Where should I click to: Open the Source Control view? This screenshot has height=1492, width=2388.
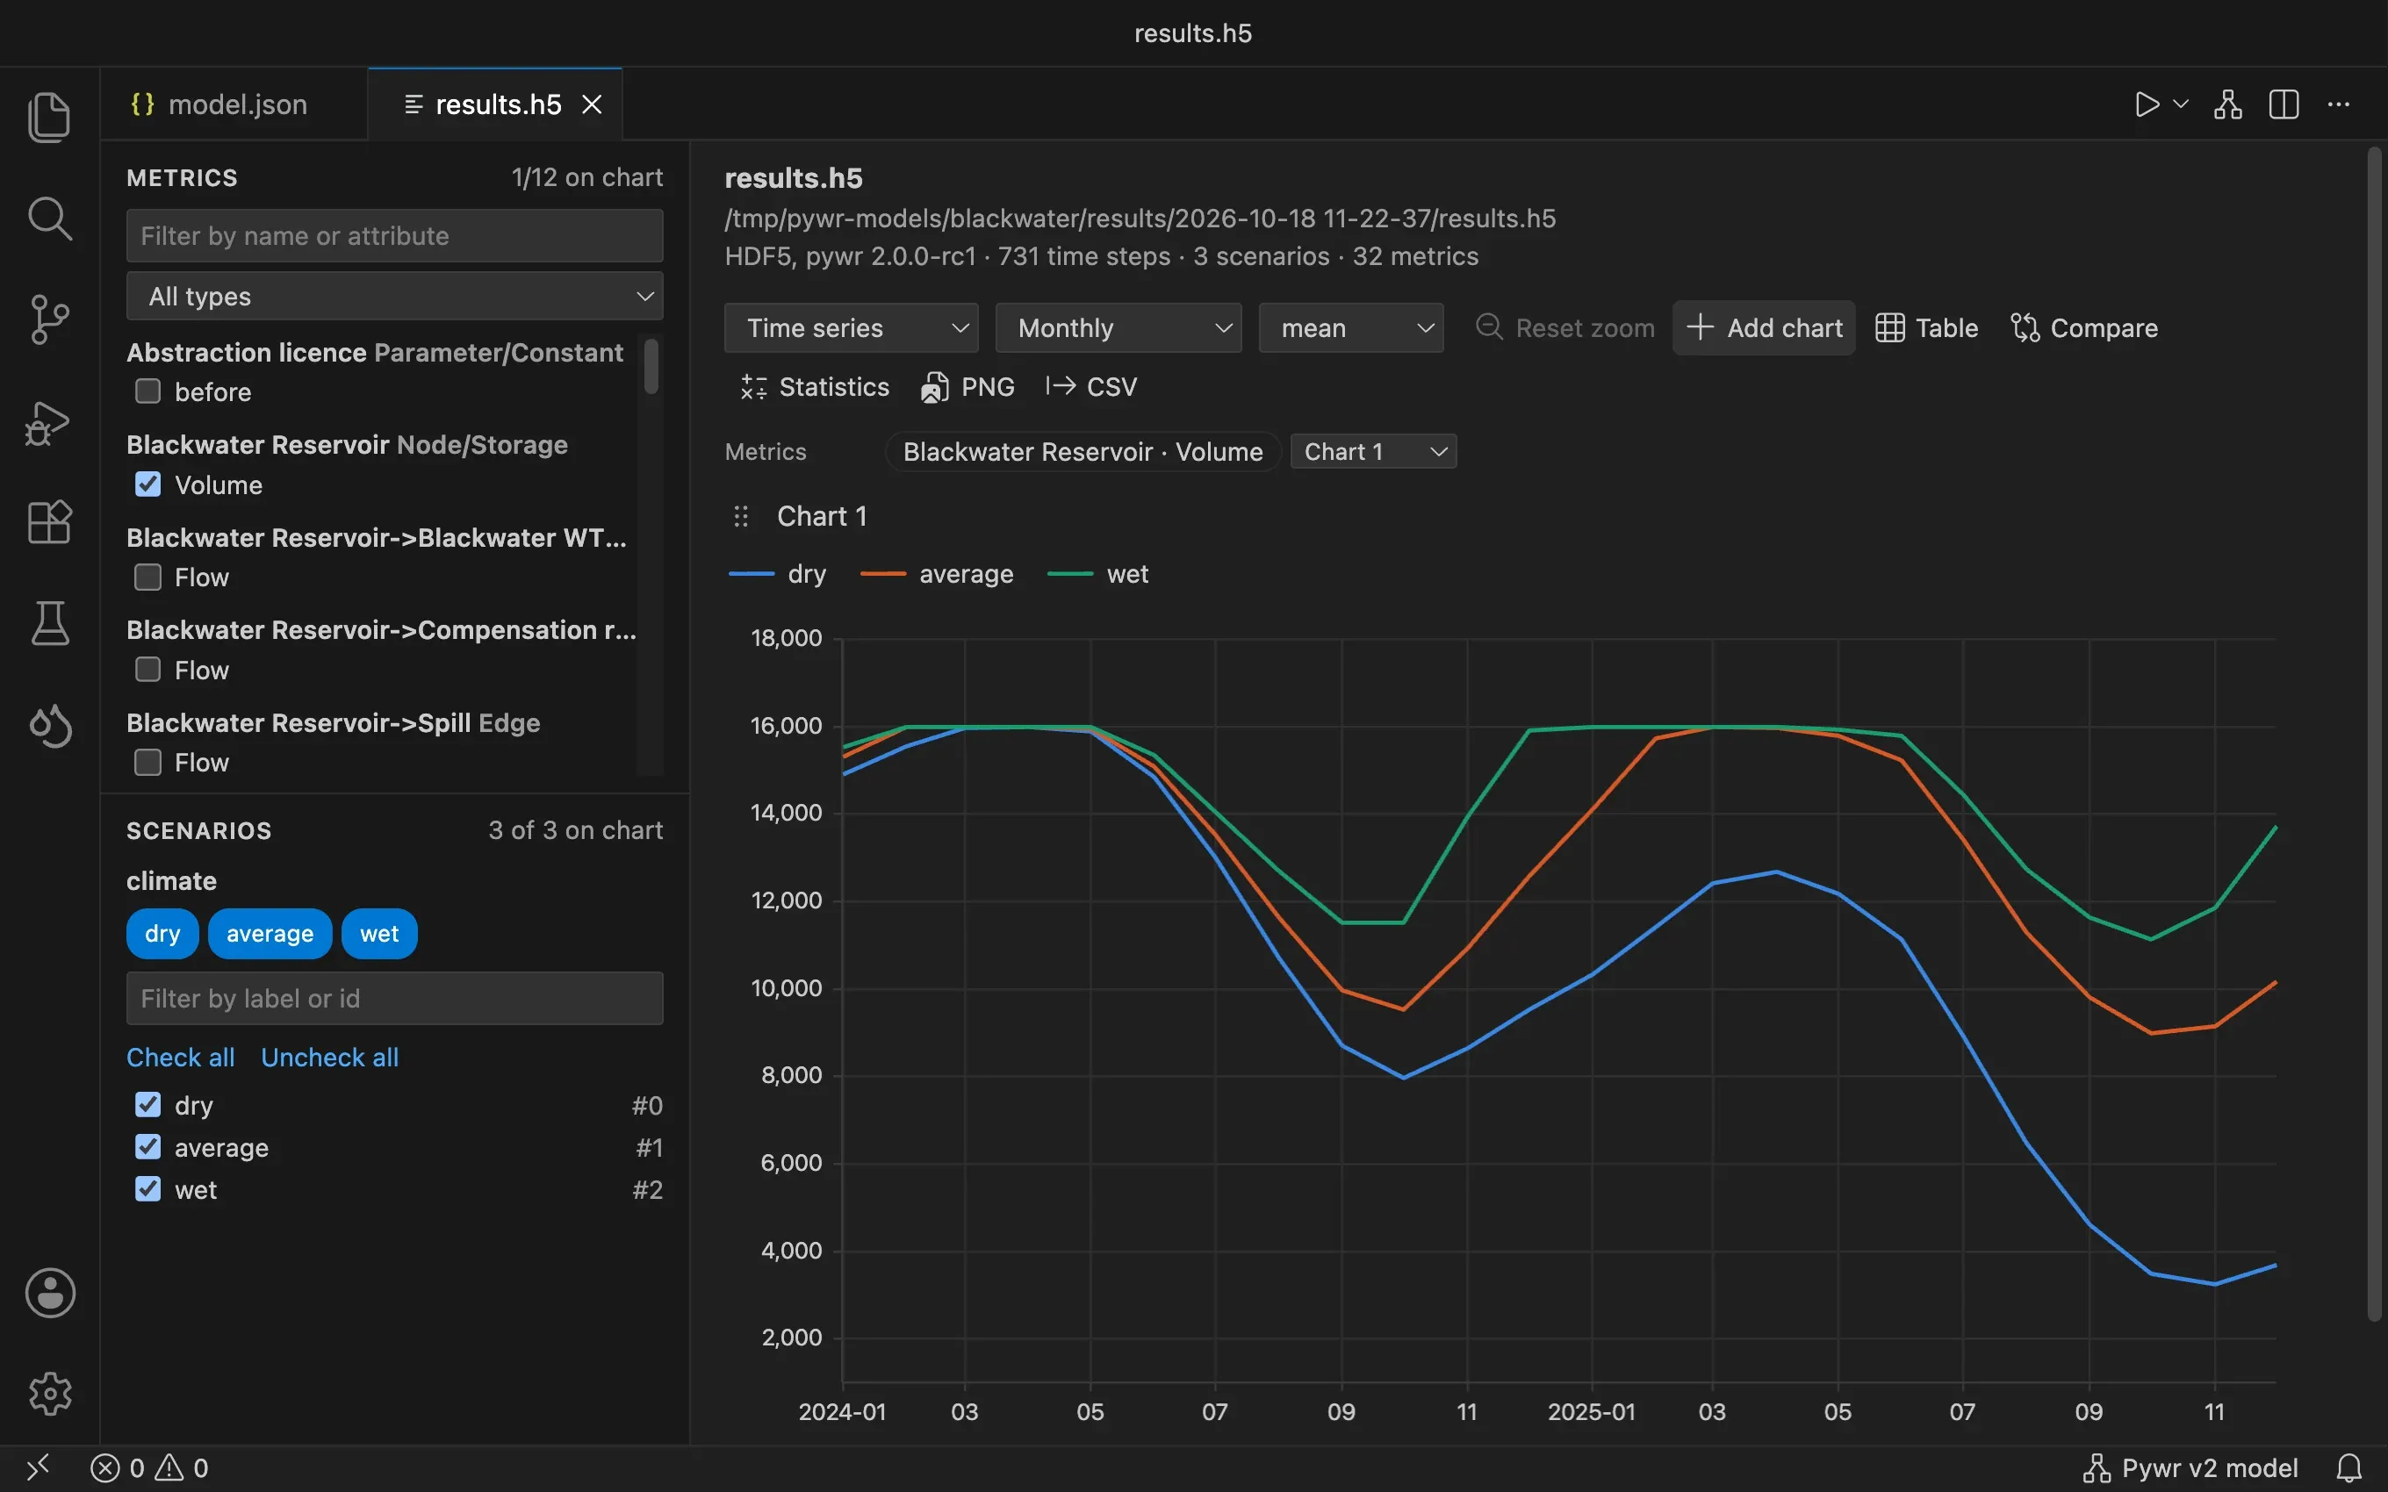click(49, 319)
